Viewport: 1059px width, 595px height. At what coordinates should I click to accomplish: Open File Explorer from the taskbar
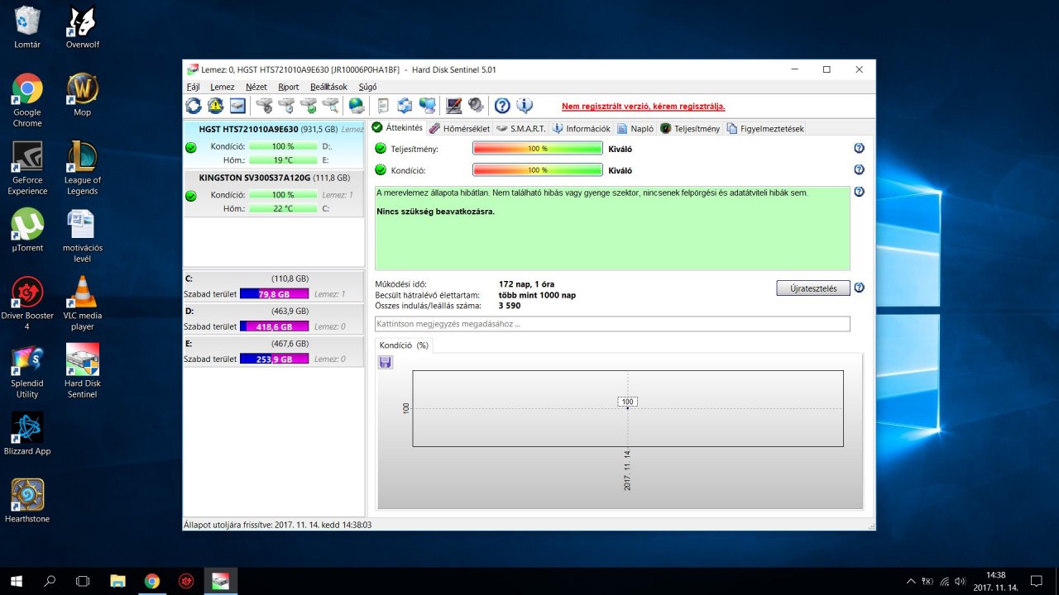117,581
